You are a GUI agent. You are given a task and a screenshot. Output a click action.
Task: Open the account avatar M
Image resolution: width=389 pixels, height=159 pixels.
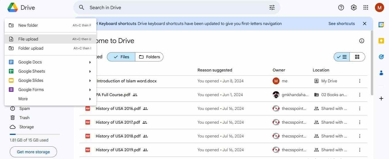(379, 7)
